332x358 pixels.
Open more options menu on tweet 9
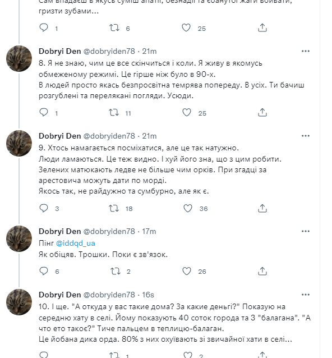(x=305, y=136)
